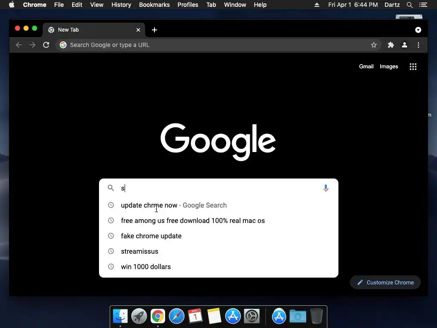Open Trash from the Dock

coord(317,316)
